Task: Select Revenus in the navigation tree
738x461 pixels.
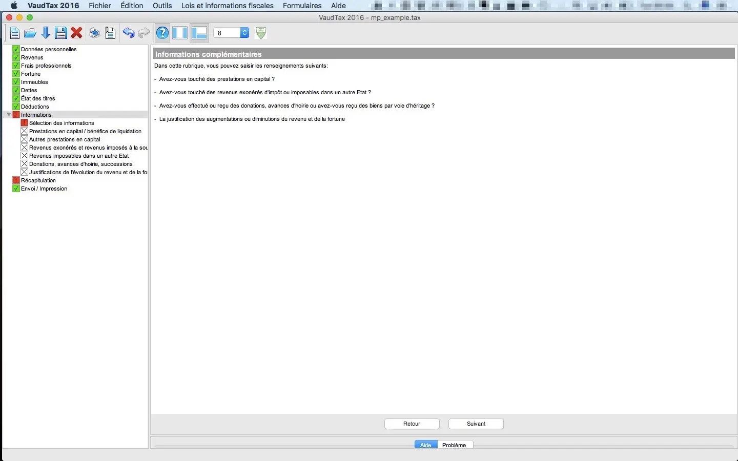Action: 32,57
